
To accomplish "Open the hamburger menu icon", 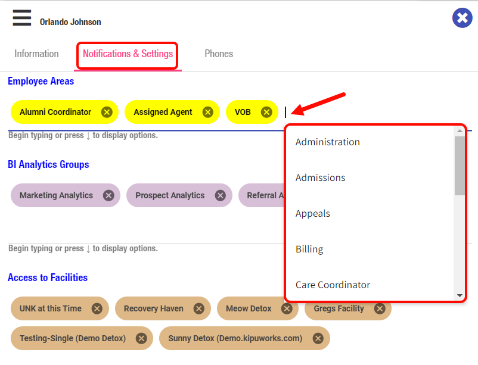I will click(x=22, y=18).
